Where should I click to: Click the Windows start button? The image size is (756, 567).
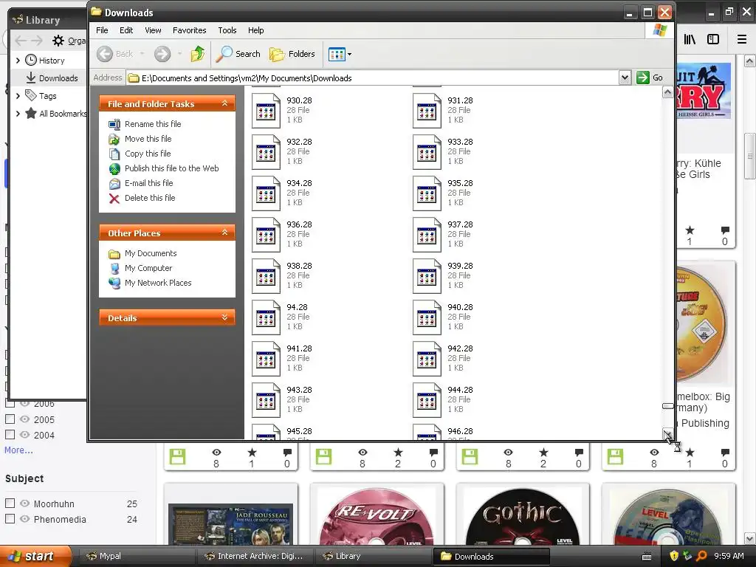[x=35, y=557]
